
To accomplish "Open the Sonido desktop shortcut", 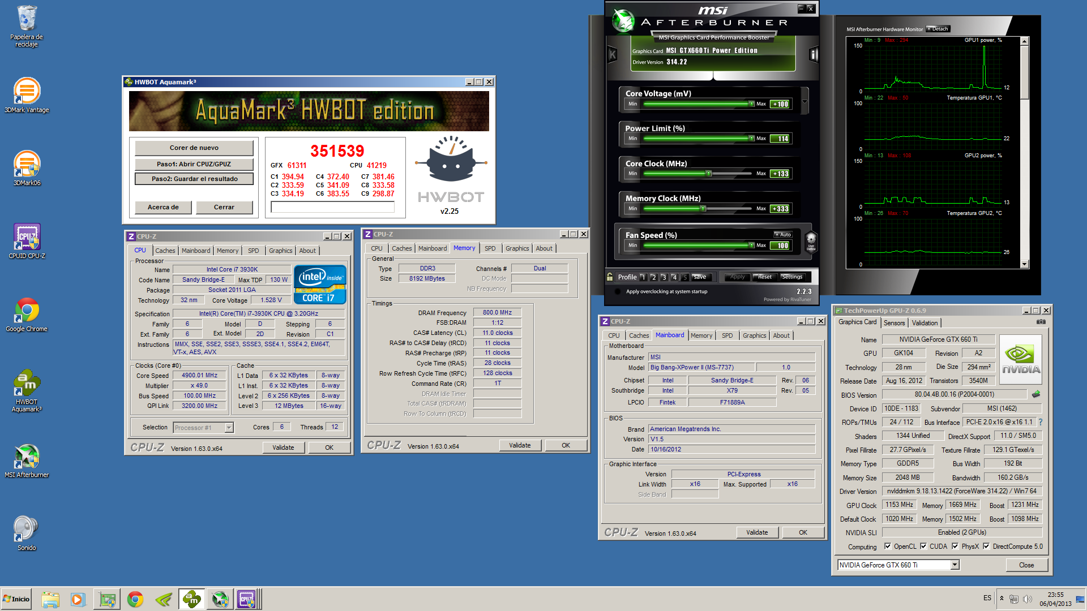I will (x=27, y=533).
